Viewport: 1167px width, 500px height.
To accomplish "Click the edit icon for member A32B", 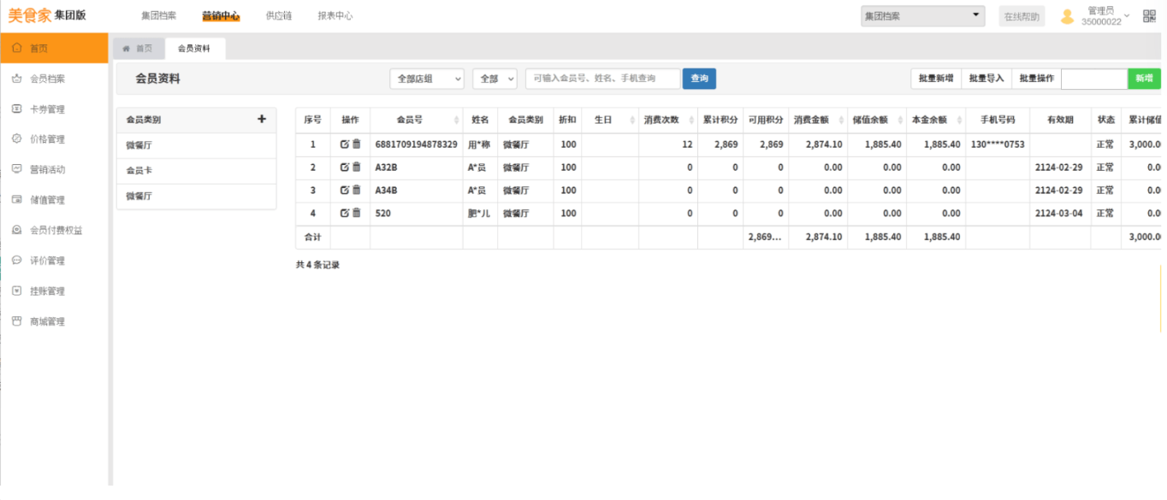I will [x=344, y=168].
